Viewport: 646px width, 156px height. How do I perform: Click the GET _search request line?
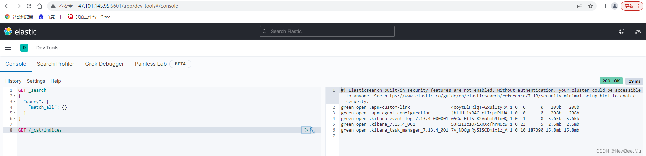point(32,90)
